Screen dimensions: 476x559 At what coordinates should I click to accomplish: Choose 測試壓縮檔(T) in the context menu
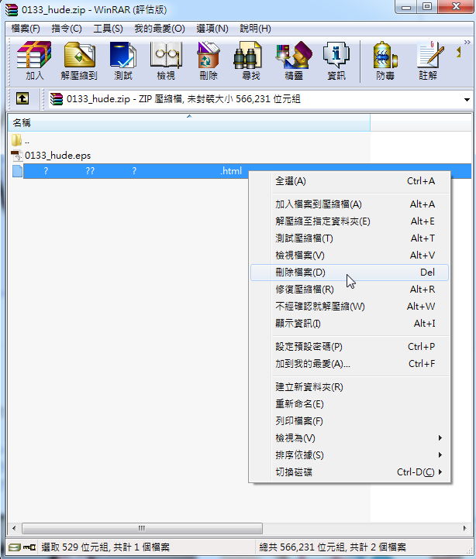coord(350,238)
